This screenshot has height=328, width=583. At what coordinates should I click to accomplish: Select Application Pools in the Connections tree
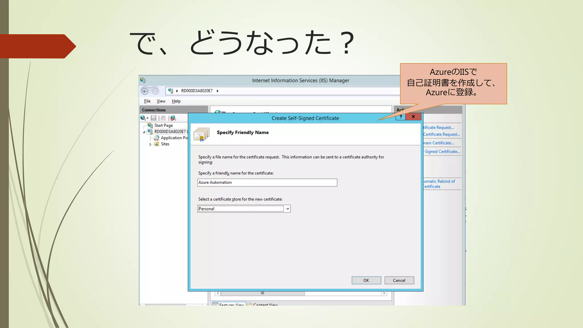click(174, 138)
